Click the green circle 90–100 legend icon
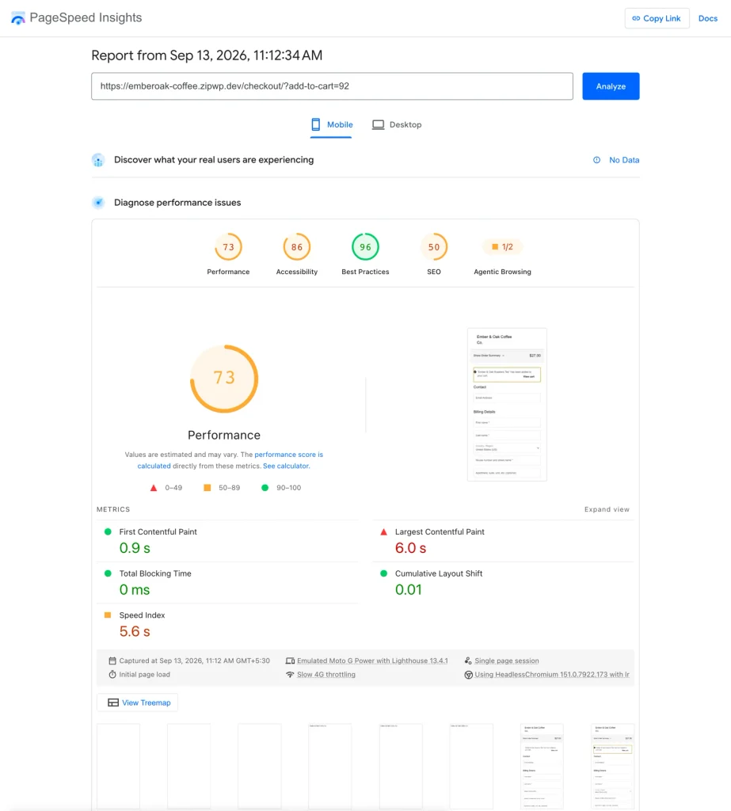731x811 pixels. pyautogui.click(x=265, y=488)
